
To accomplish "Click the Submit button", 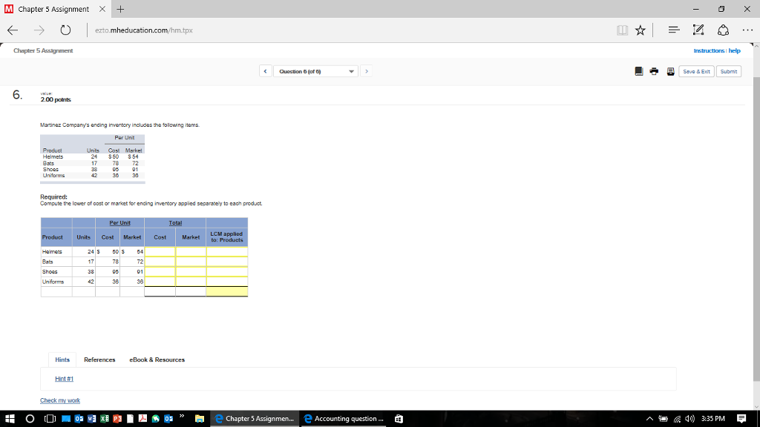I will [728, 71].
